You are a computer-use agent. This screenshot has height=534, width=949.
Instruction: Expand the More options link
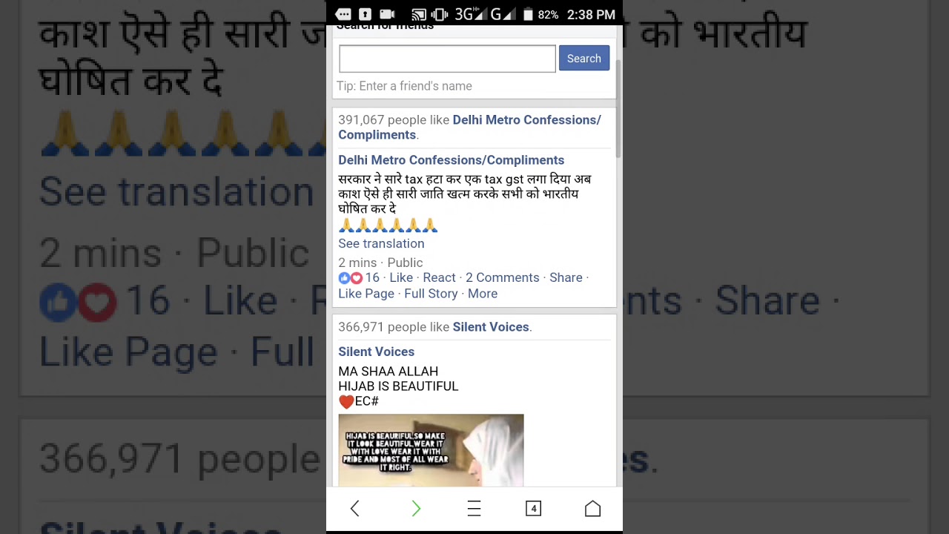tap(483, 294)
